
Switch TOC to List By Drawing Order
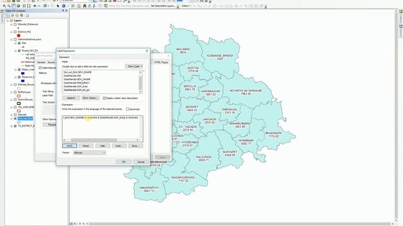point(8,16)
